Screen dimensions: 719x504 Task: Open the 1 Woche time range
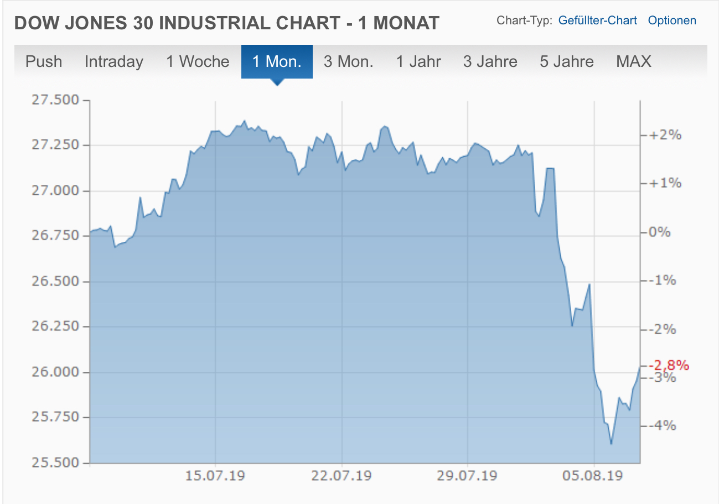pos(198,61)
